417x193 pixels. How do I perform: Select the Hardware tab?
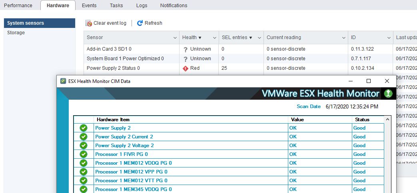coord(58,5)
